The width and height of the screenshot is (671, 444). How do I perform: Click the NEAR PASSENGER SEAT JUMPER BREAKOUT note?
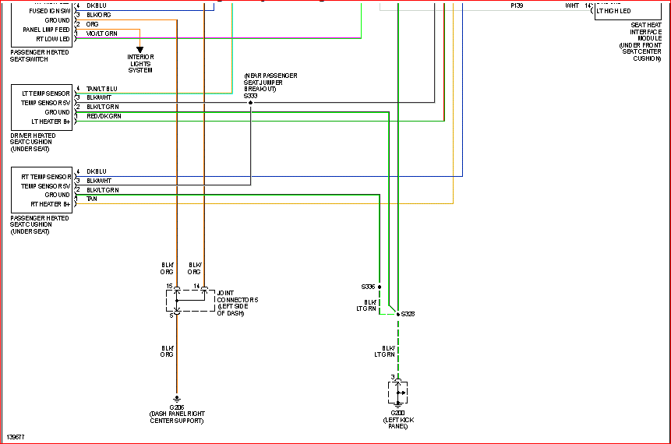[270, 82]
